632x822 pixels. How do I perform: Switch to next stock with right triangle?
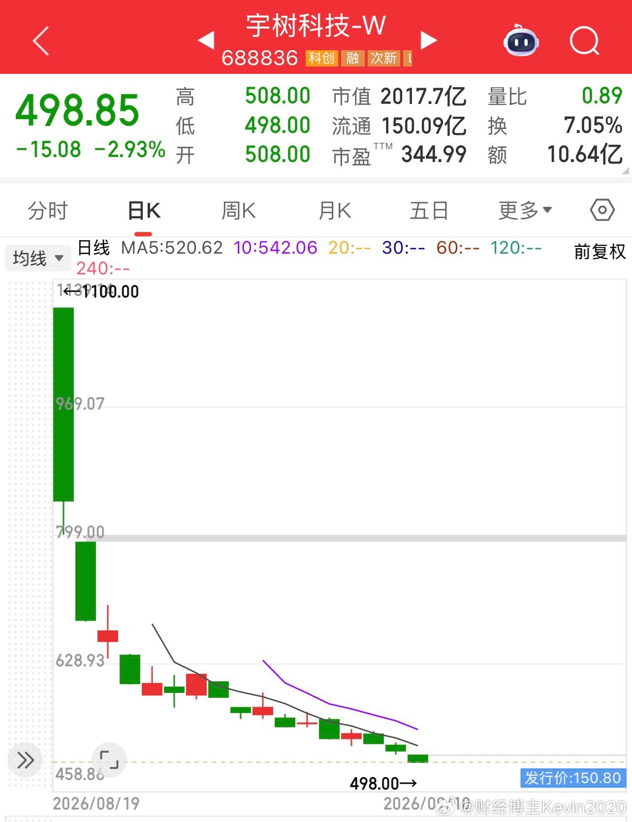(x=428, y=40)
